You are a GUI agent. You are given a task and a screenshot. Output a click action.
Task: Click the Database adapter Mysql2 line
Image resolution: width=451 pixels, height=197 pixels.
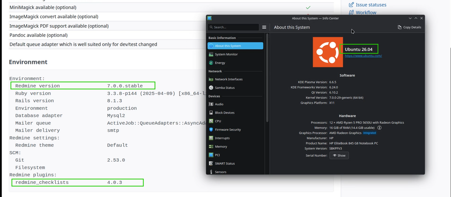(x=70, y=116)
